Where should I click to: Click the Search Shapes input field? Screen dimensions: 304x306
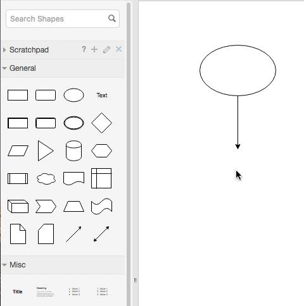click(63, 19)
